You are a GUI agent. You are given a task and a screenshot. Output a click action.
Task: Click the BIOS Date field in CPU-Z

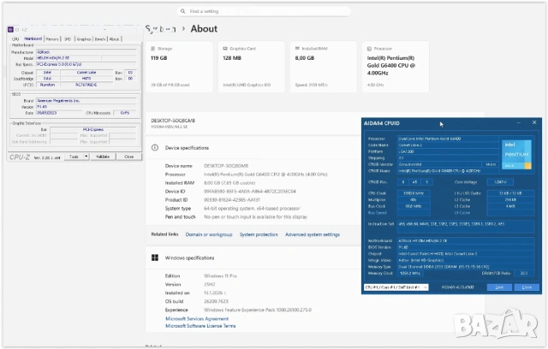pyautogui.click(x=59, y=113)
